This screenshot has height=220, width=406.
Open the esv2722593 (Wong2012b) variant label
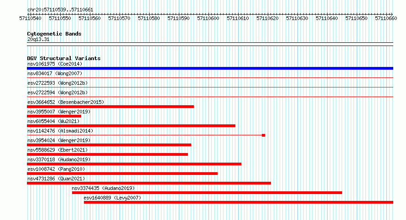pos(57,83)
